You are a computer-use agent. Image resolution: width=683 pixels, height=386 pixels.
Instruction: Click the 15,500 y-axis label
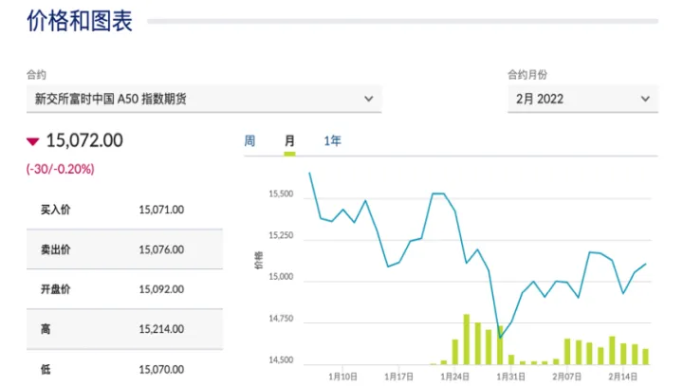pos(281,193)
